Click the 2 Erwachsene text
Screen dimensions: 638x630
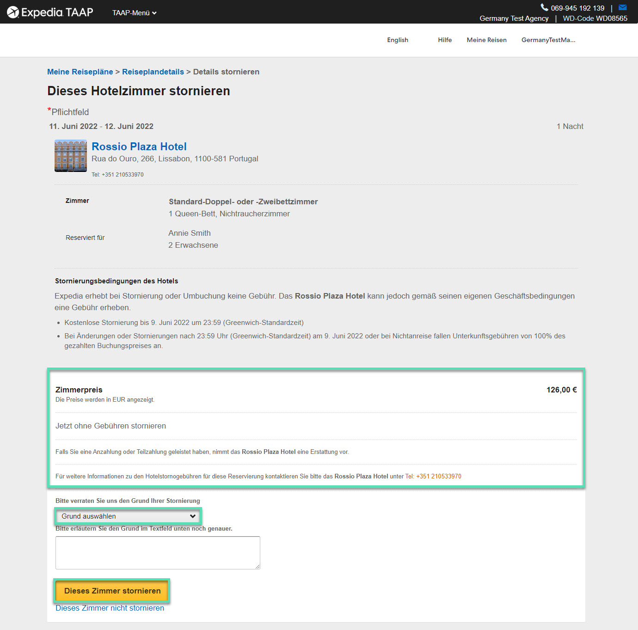click(x=193, y=245)
